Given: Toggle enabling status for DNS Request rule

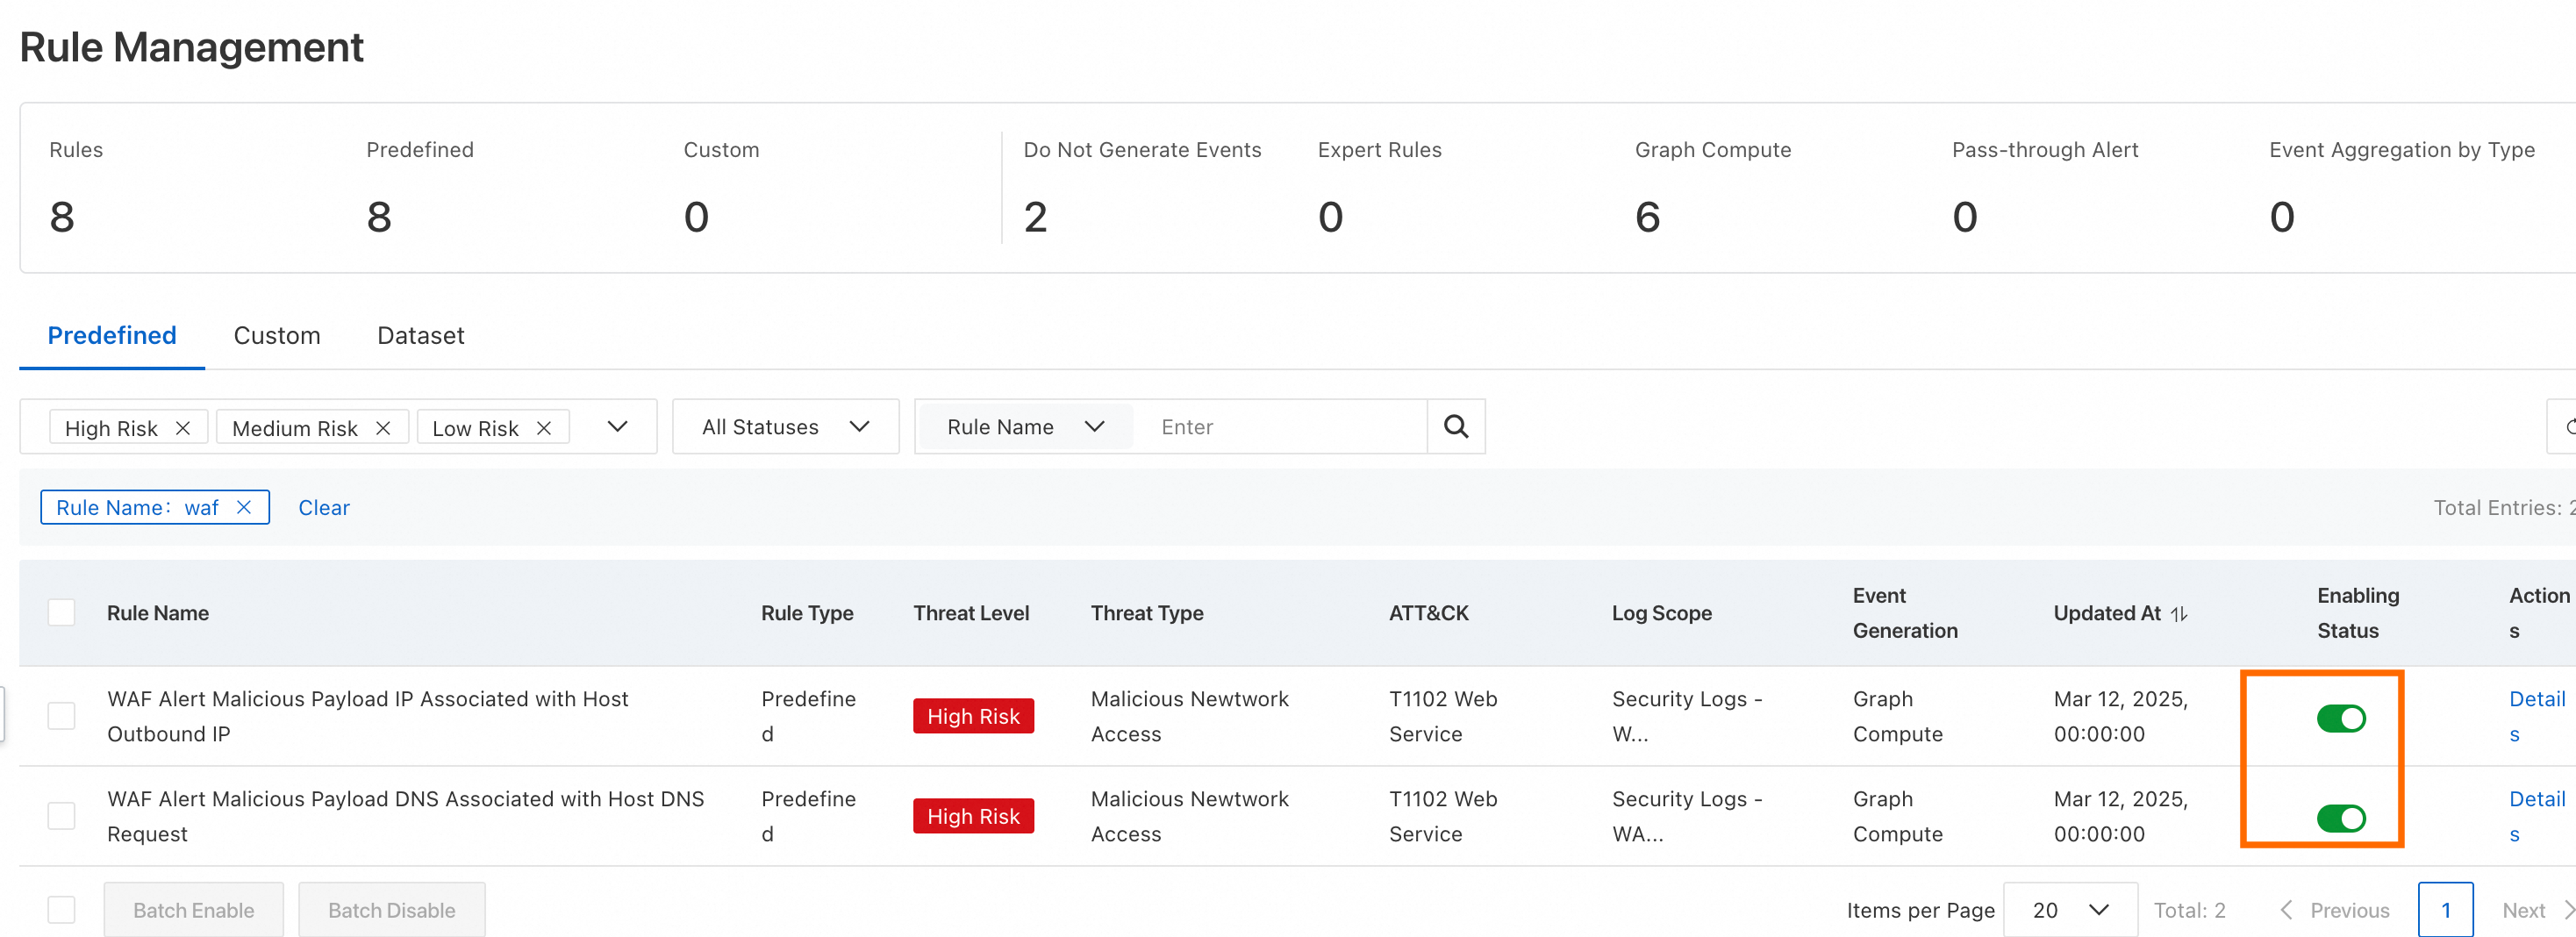Looking at the screenshot, I should (x=2341, y=818).
